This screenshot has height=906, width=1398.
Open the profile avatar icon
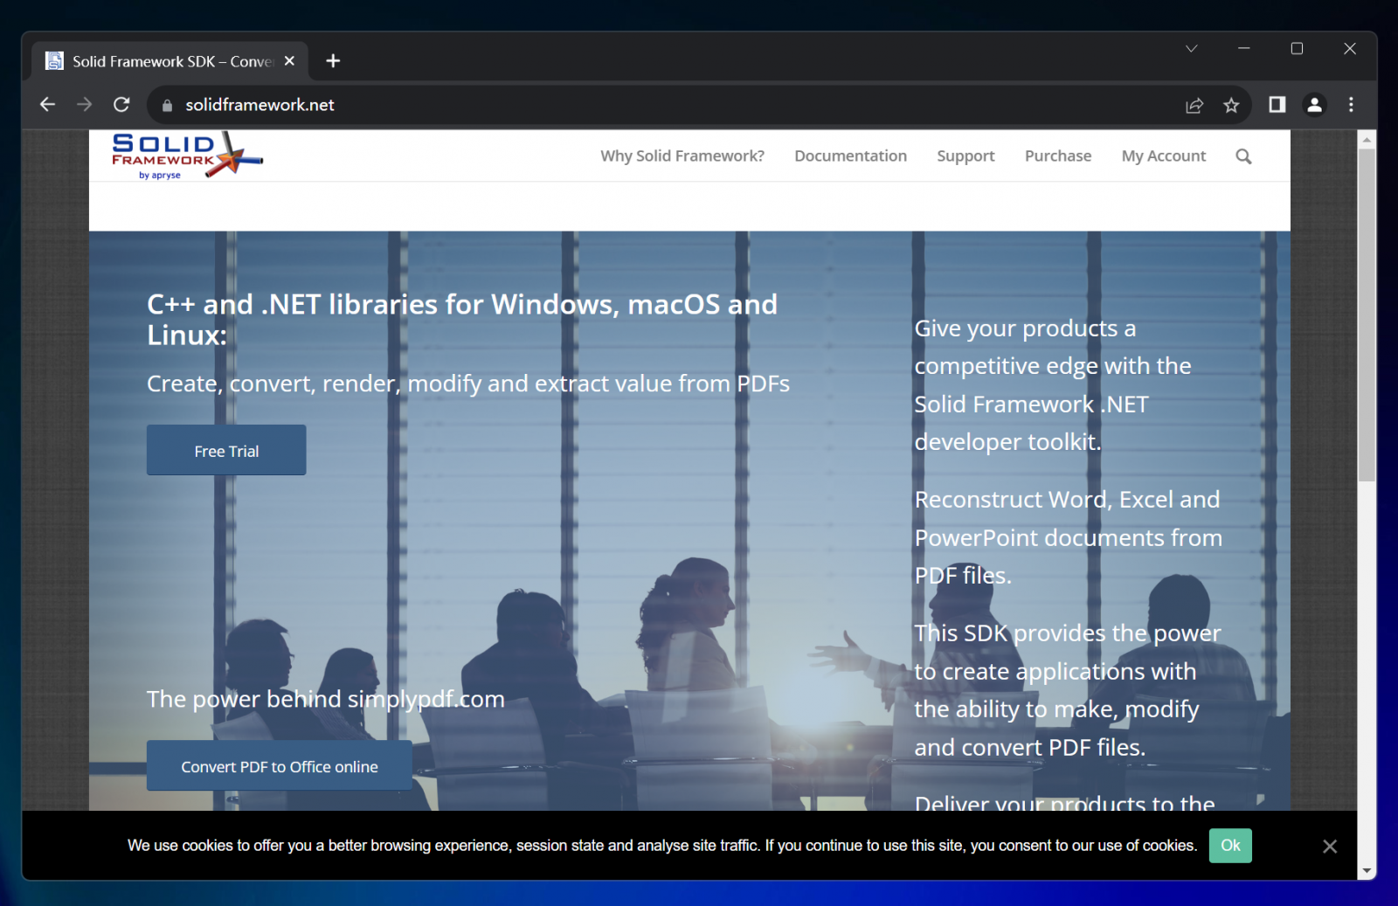(1314, 105)
